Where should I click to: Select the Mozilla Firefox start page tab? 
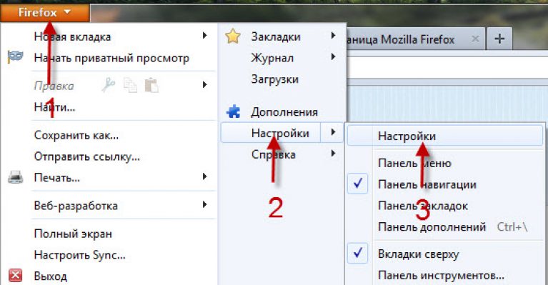(415, 39)
